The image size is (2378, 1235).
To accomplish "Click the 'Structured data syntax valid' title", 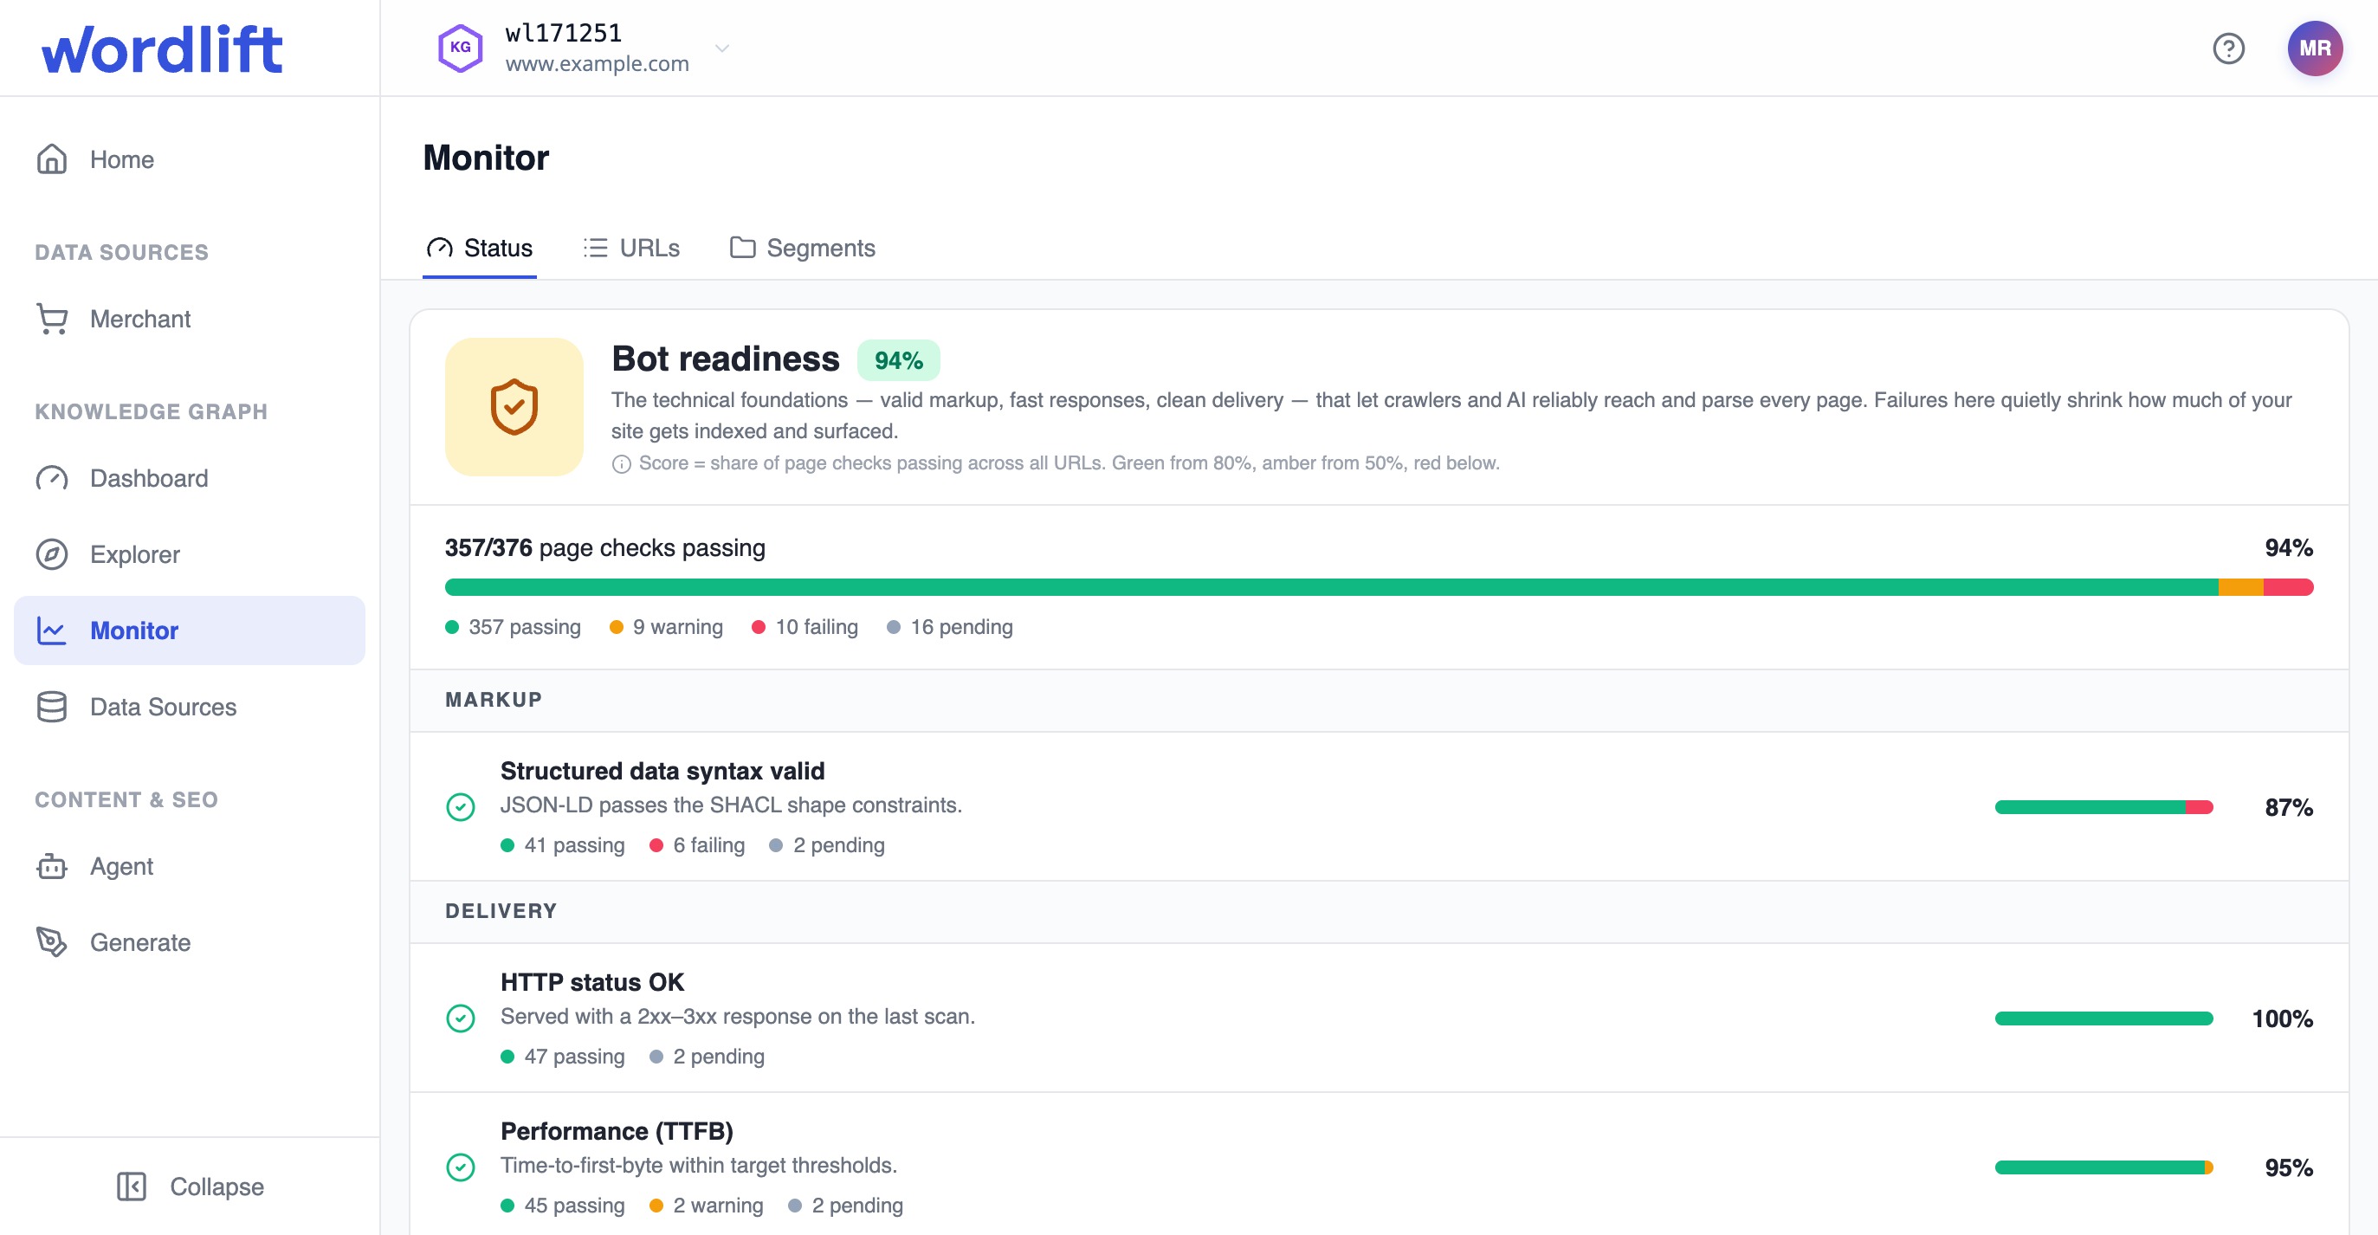I will point(662,770).
